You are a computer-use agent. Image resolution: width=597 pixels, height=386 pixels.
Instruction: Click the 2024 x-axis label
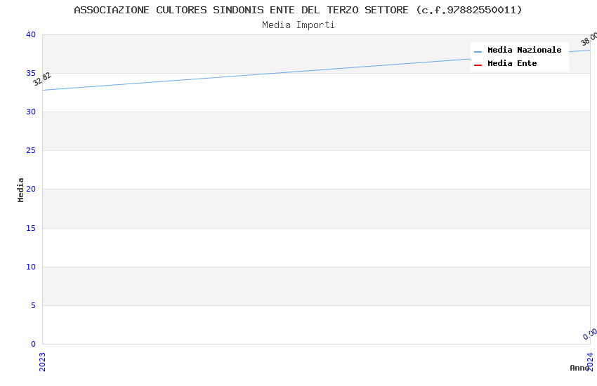590,361
